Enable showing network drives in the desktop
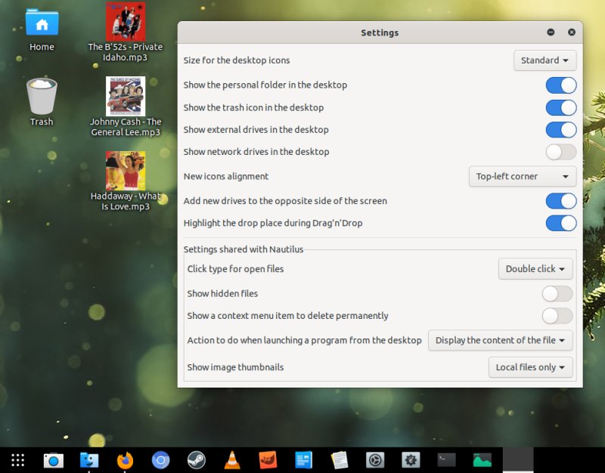 click(560, 152)
